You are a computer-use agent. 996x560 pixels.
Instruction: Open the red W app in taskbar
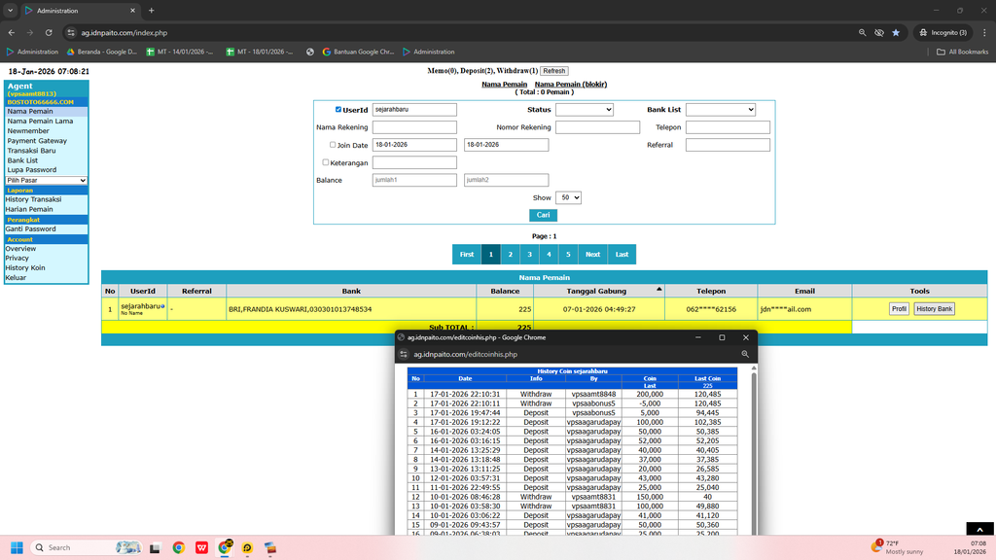[201, 547]
